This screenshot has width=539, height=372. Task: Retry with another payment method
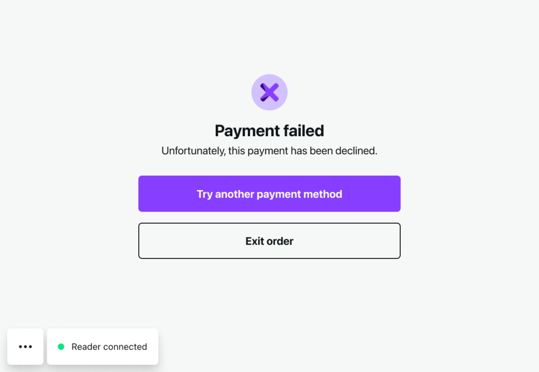click(x=269, y=194)
